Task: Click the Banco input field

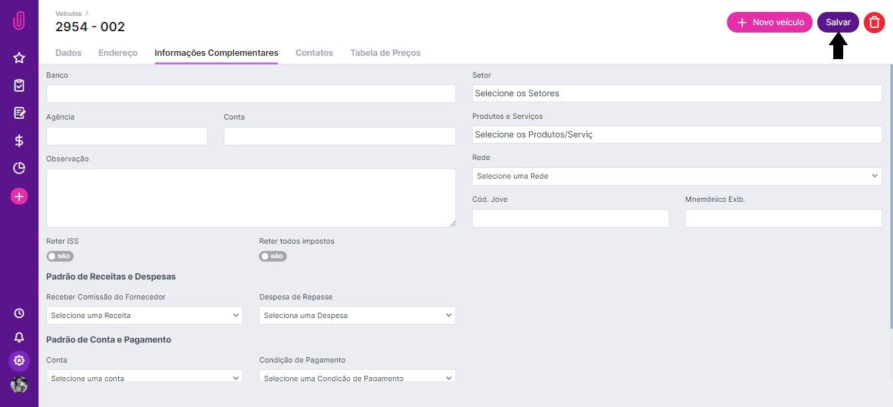Action: tap(251, 94)
